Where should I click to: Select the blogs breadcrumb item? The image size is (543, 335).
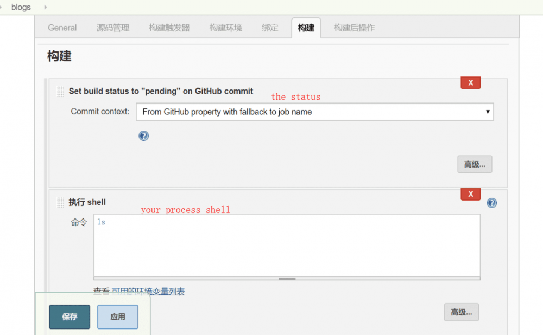tap(21, 7)
